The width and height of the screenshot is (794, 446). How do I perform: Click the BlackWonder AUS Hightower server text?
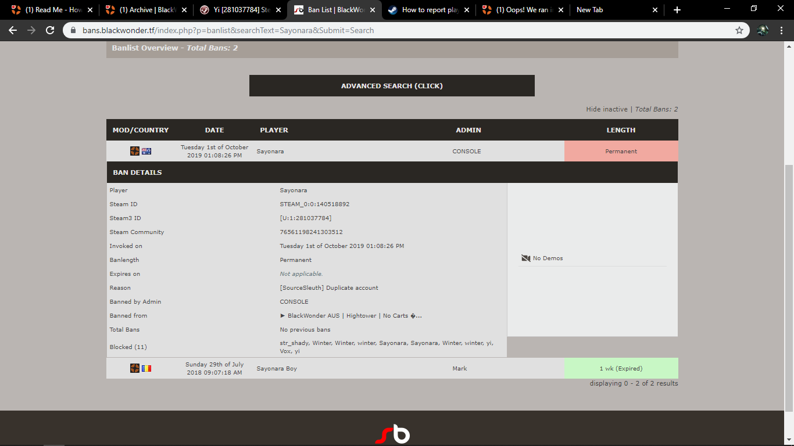click(x=350, y=316)
